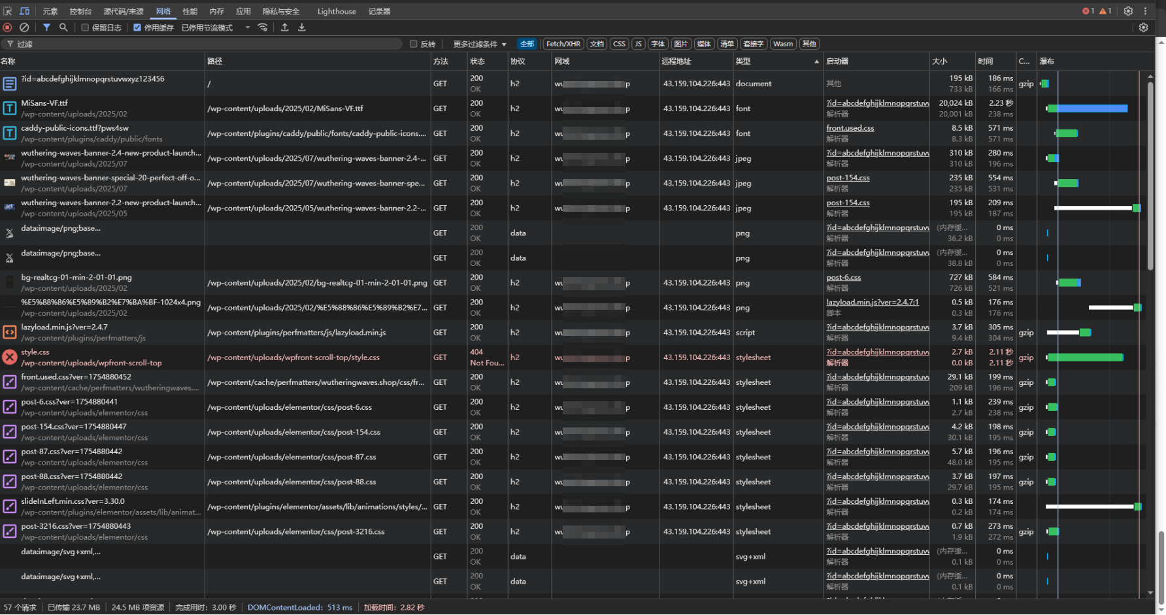Toggle the filter funnel icon
The width and height of the screenshot is (1166, 615).
coord(46,27)
